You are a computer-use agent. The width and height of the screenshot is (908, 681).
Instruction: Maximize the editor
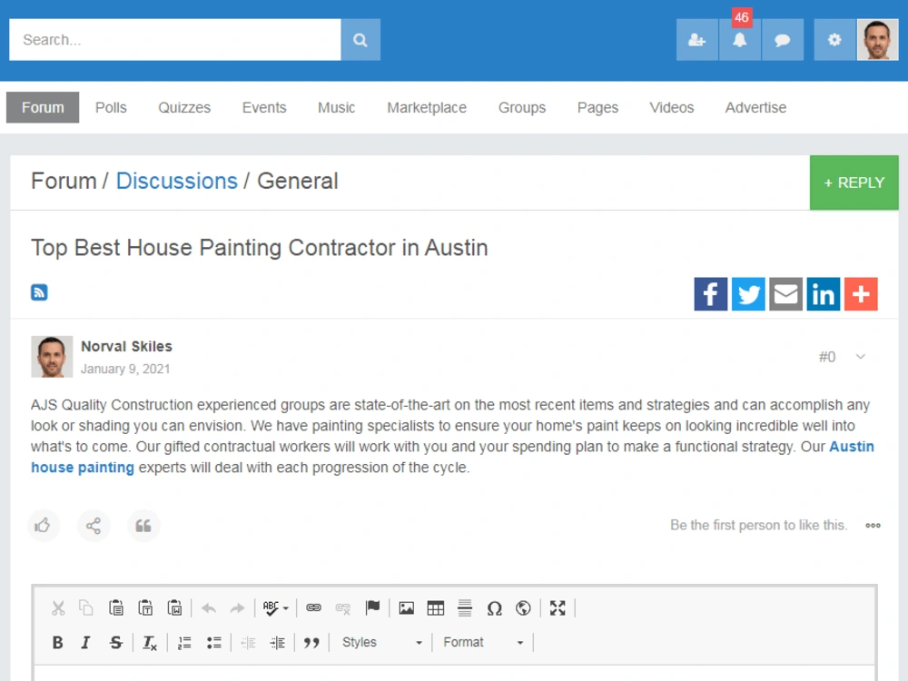[558, 608]
